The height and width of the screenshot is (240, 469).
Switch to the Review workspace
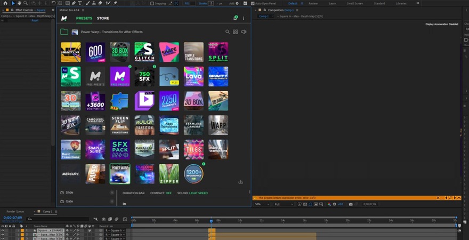tap(313, 3)
